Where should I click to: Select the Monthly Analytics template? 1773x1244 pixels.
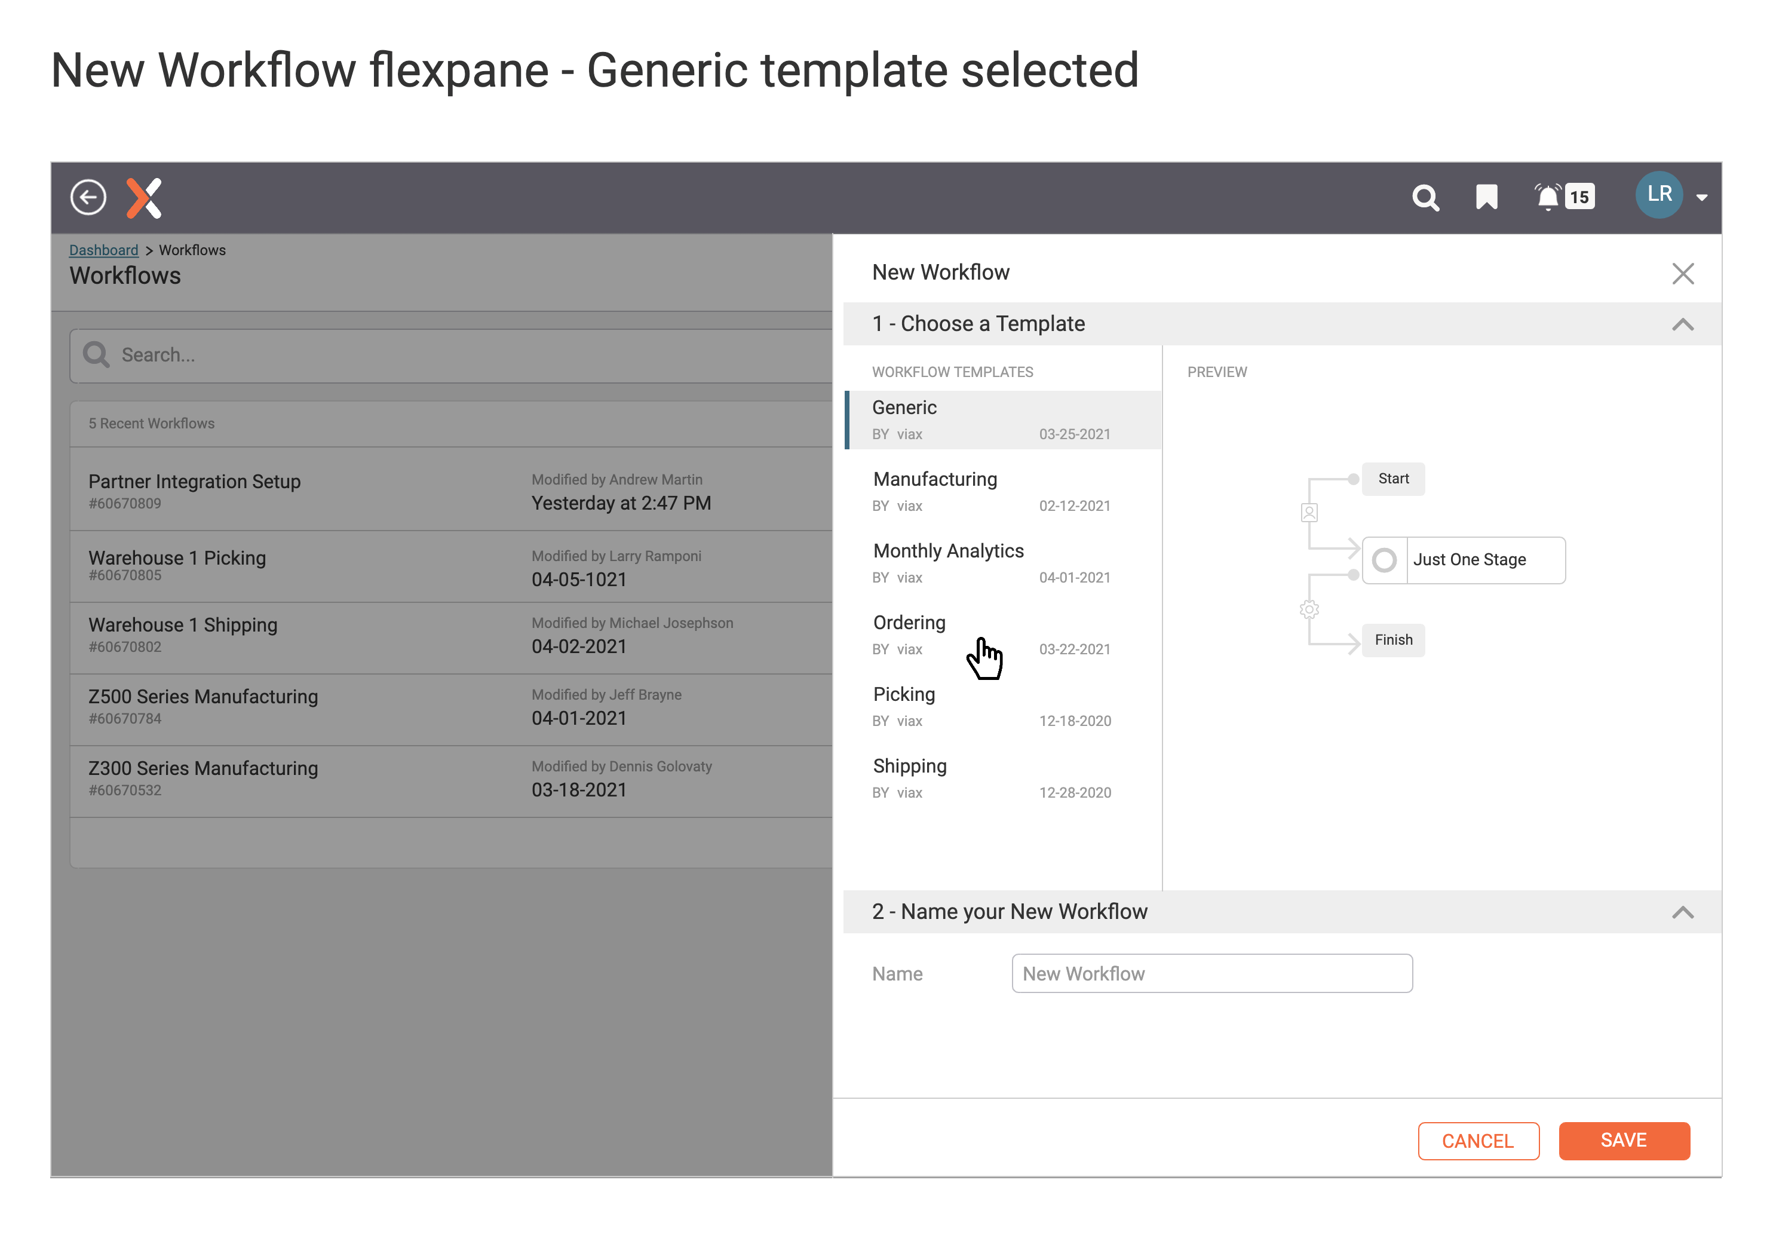pos(1003,563)
